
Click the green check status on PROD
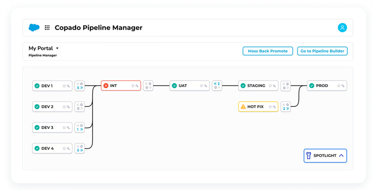point(312,86)
